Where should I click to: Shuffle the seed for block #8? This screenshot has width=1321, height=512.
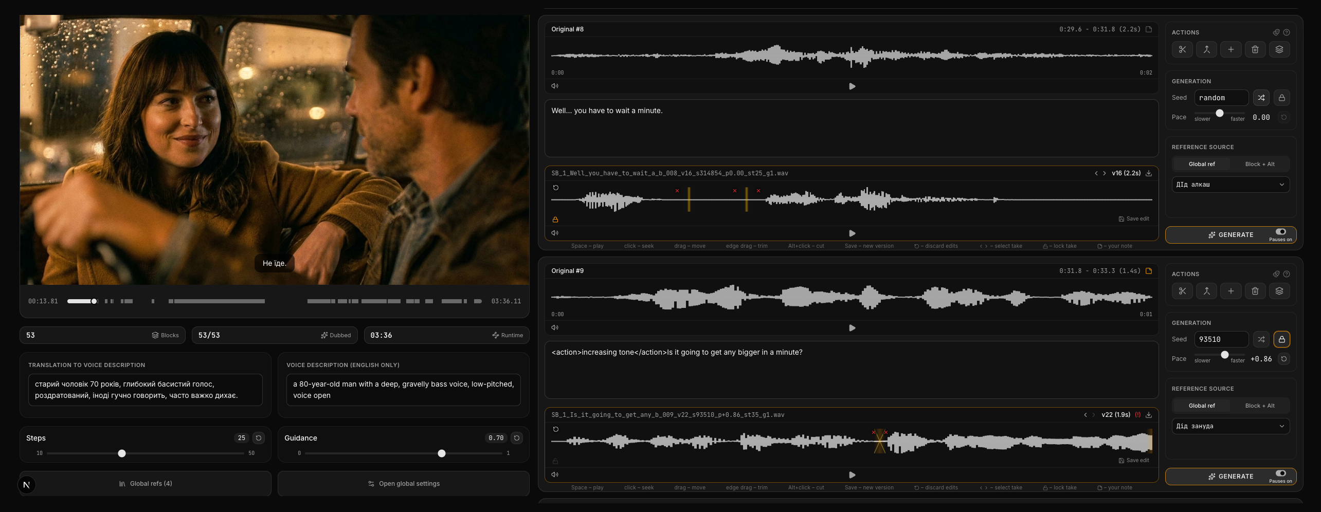tap(1261, 98)
